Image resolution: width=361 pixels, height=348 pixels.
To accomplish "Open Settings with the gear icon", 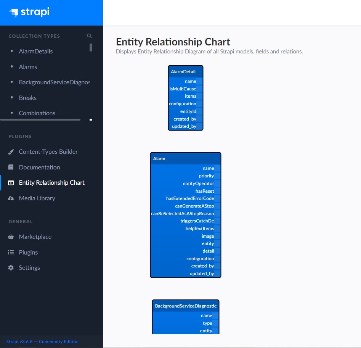I will coord(11,267).
